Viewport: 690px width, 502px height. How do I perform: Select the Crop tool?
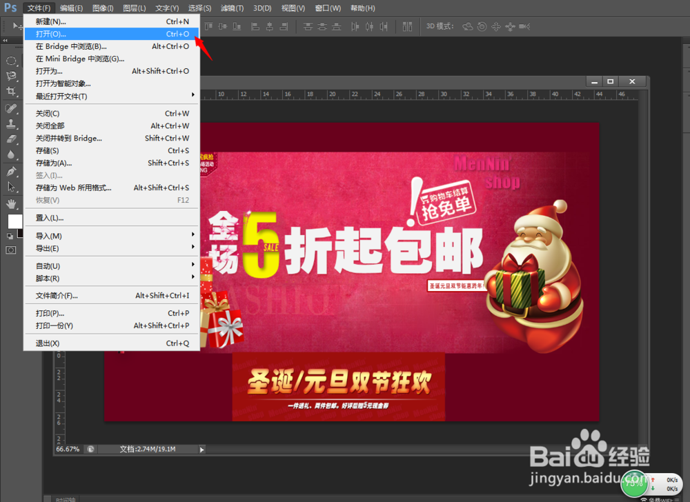click(x=12, y=92)
